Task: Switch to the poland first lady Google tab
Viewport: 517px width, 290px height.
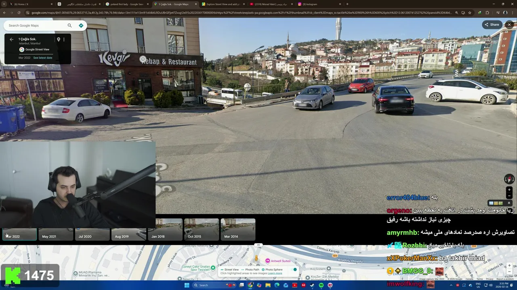Action: pos(127,4)
